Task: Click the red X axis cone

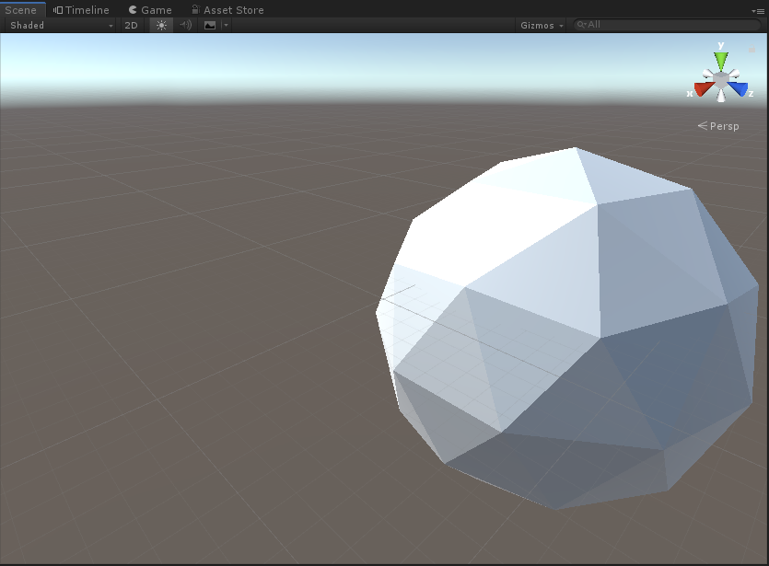Action: coord(704,89)
